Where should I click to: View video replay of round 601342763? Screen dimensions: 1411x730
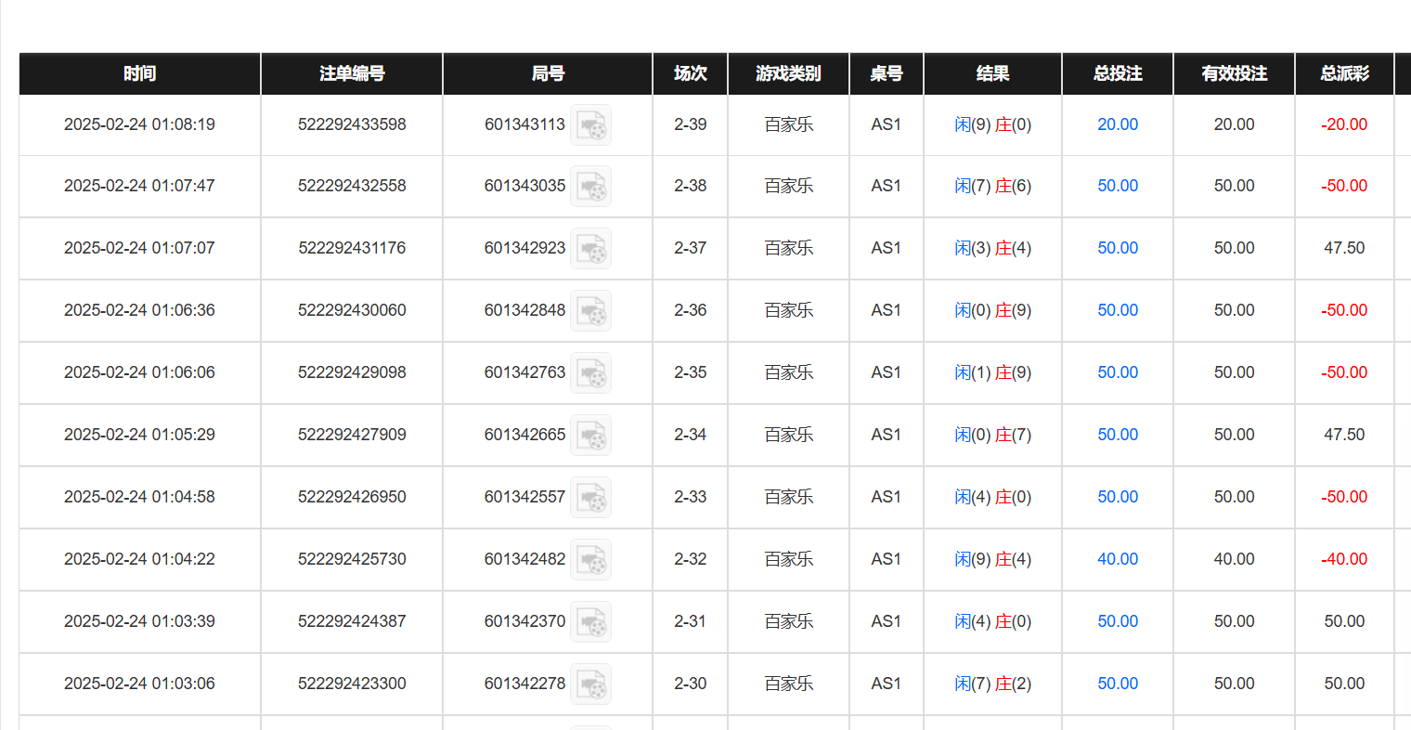[x=590, y=373]
